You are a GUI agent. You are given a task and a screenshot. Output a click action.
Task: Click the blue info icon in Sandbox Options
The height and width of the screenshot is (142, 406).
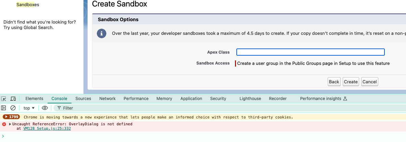(102, 33)
